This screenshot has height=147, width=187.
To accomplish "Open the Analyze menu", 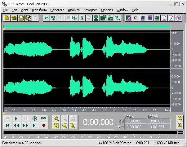I will click(74, 10).
